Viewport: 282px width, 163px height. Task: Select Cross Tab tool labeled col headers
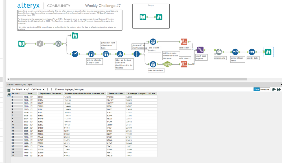(184, 42)
